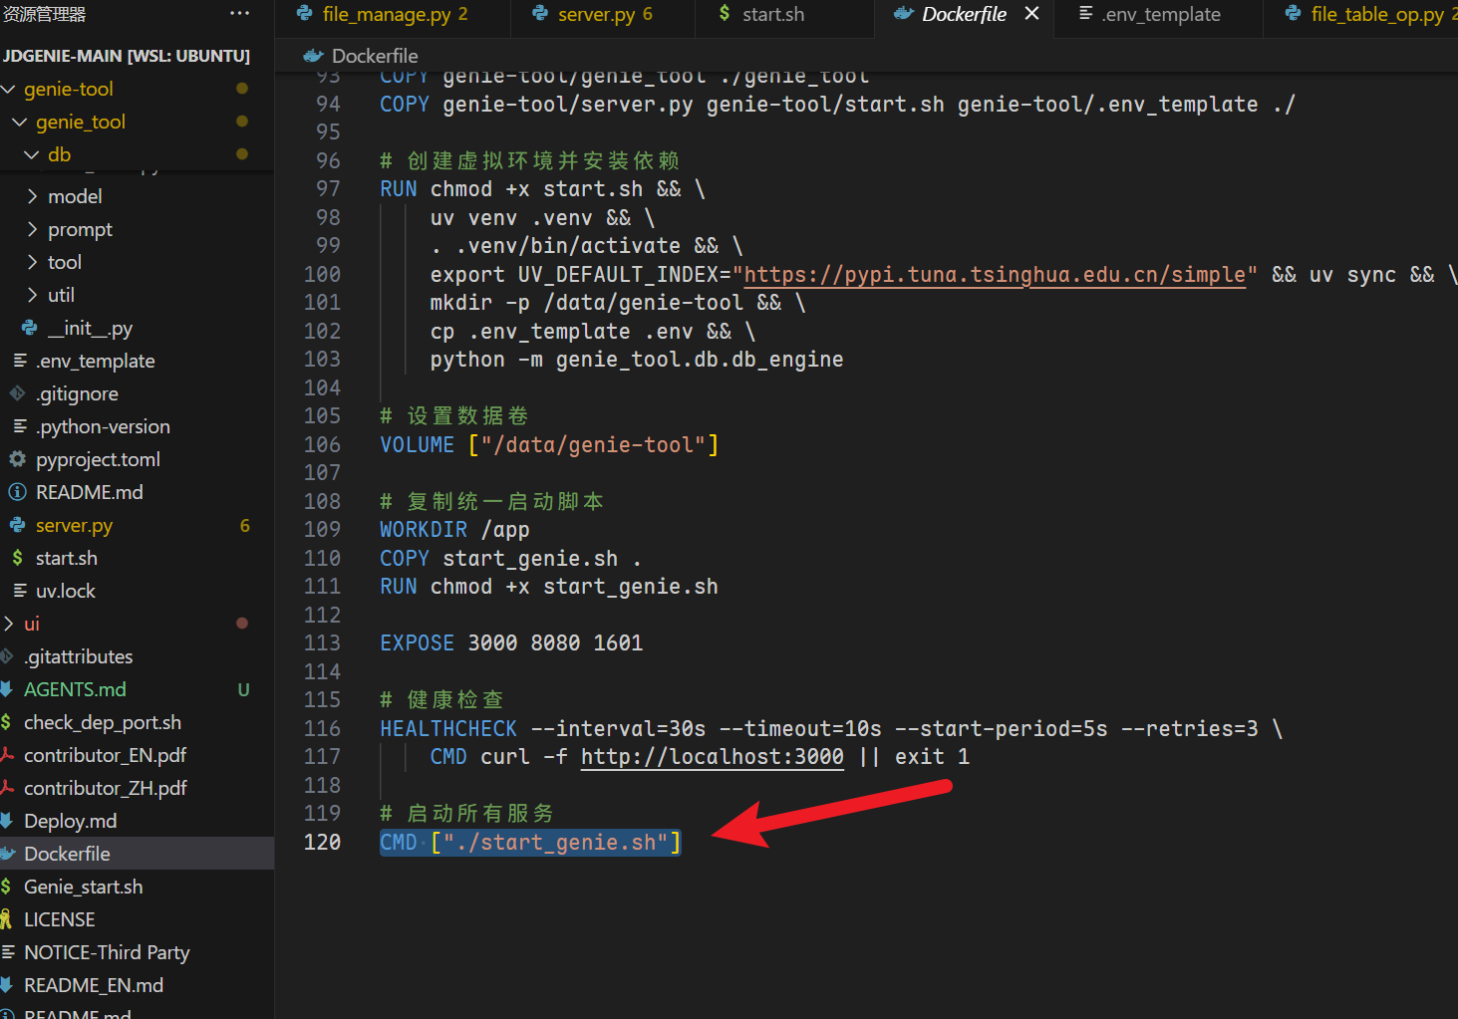Image resolution: width=1458 pixels, height=1019 pixels.
Task: Click line number 113 in gutter
Action: pyautogui.click(x=322, y=643)
